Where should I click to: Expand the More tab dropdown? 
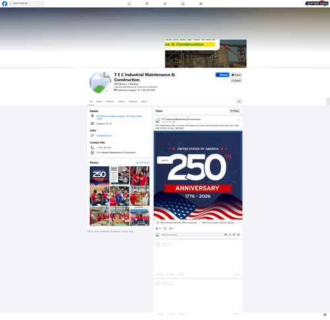pyautogui.click(x=145, y=102)
